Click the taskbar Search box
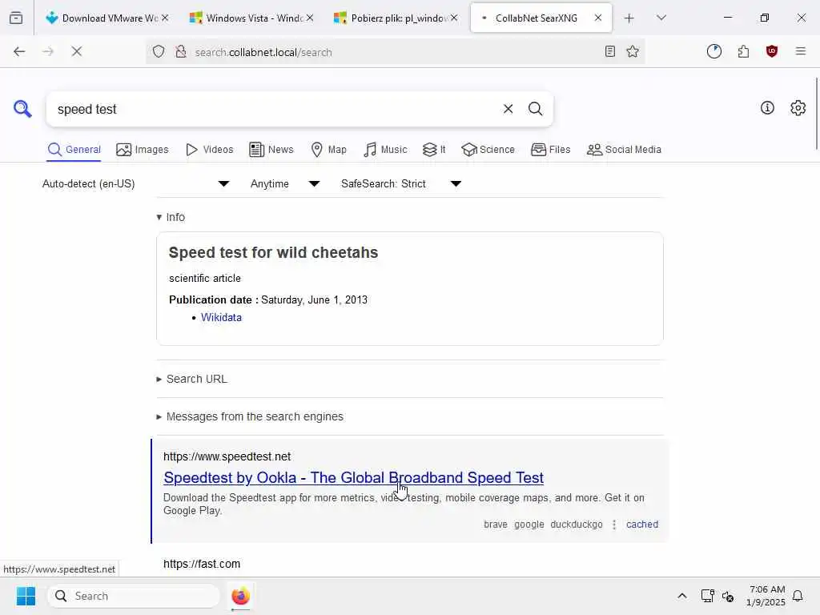The width and height of the screenshot is (820, 615). pos(134,596)
